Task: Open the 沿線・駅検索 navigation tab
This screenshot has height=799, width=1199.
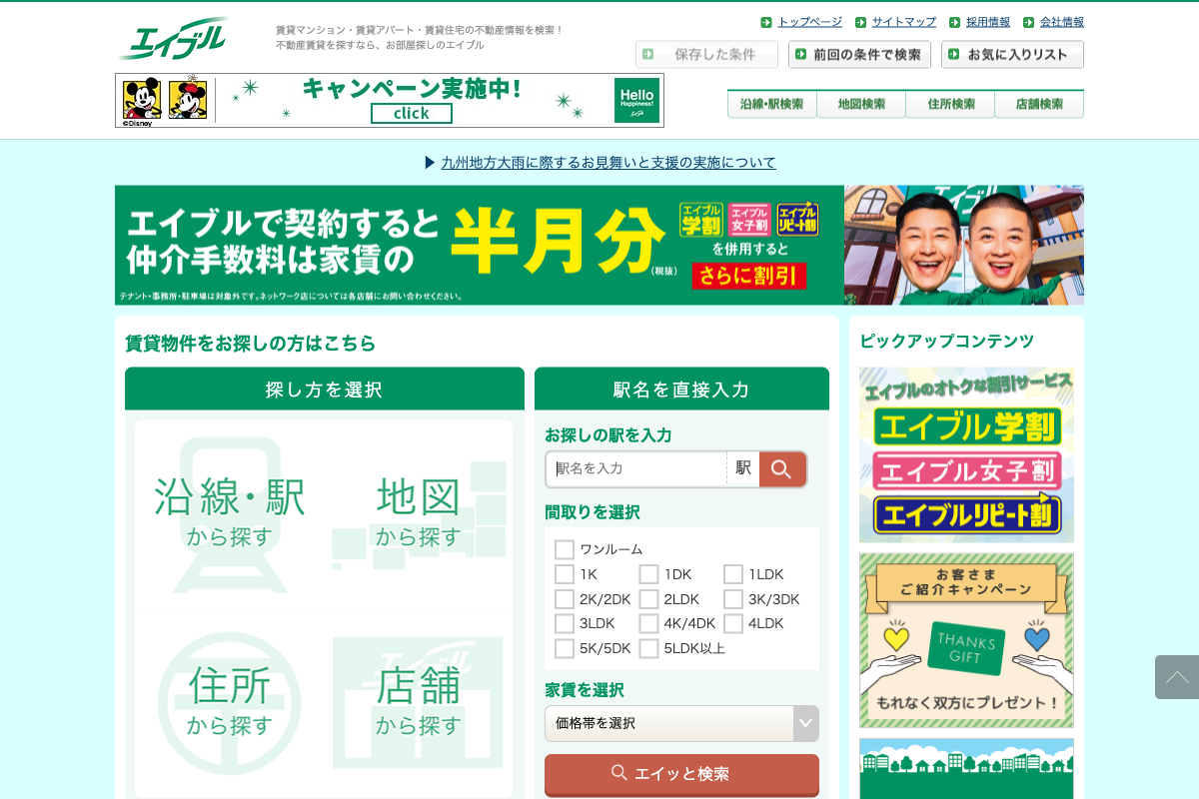Action: tap(771, 104)
